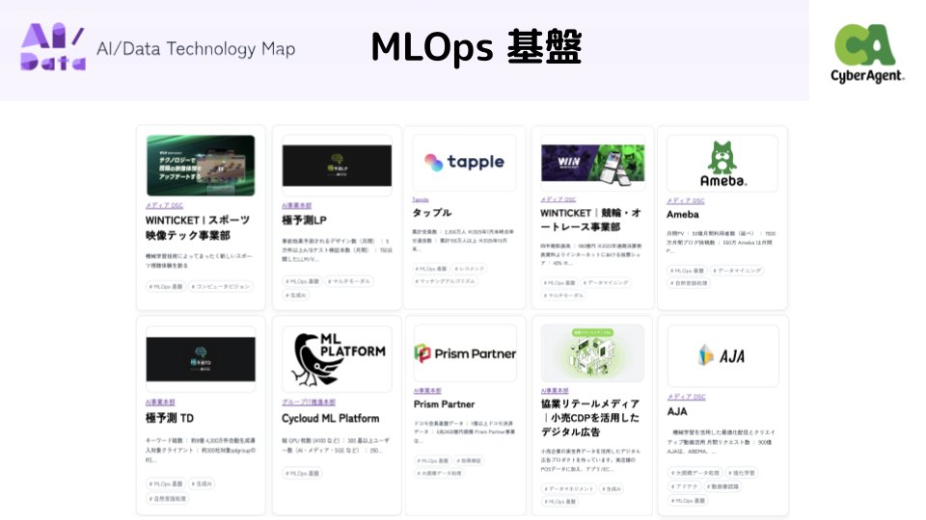Select データマネジメント tag on 協業リテールメディア card
This screenshot has width=926, height=520.
point(568,489)
